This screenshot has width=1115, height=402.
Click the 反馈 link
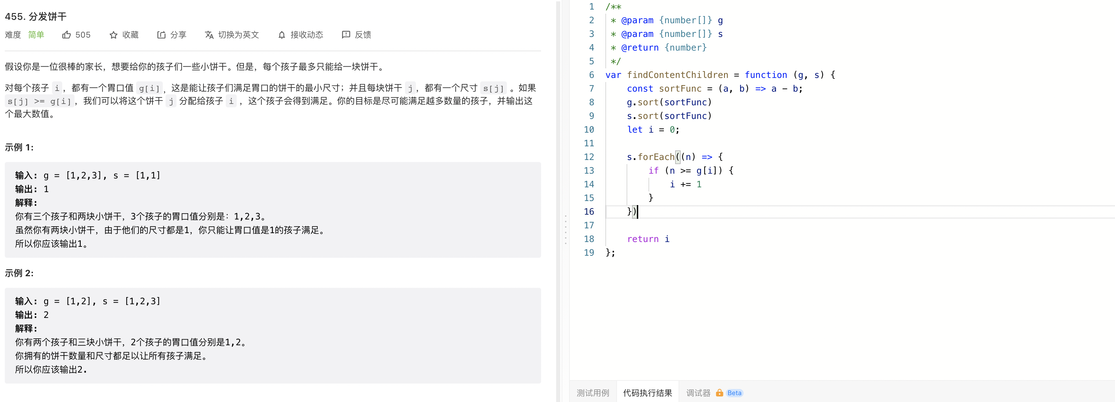pos(363,35)
